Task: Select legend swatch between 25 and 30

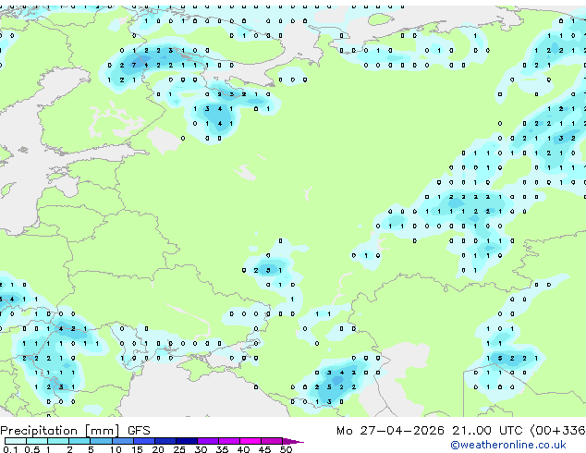Action: (x=186, y=441)
